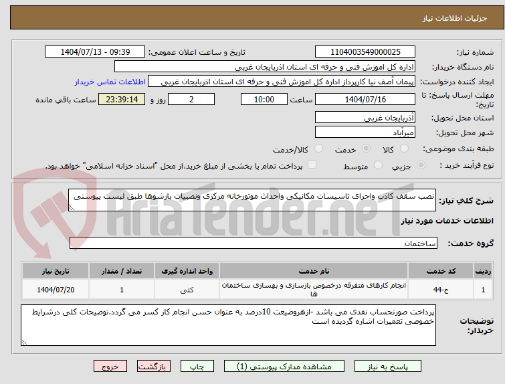Click the 'کد خدمت' column header
This screenshot has width=505, height=384.
[441, 271]
